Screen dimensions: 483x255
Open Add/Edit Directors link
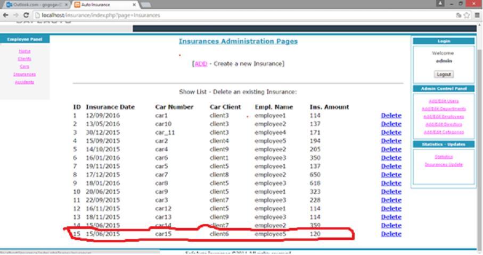tap(444, 124)
